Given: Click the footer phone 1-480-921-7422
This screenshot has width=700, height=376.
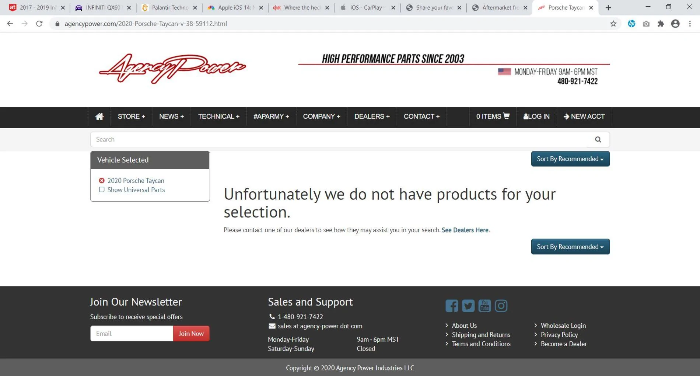Looking at the screenshot, I should pyautogui.click(x=300, y=317).
